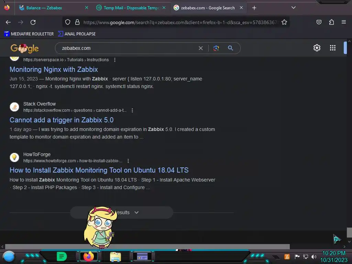View site security padlock info
The height and width of the screenshot is (264, 352).
click(x=77, y=22)
